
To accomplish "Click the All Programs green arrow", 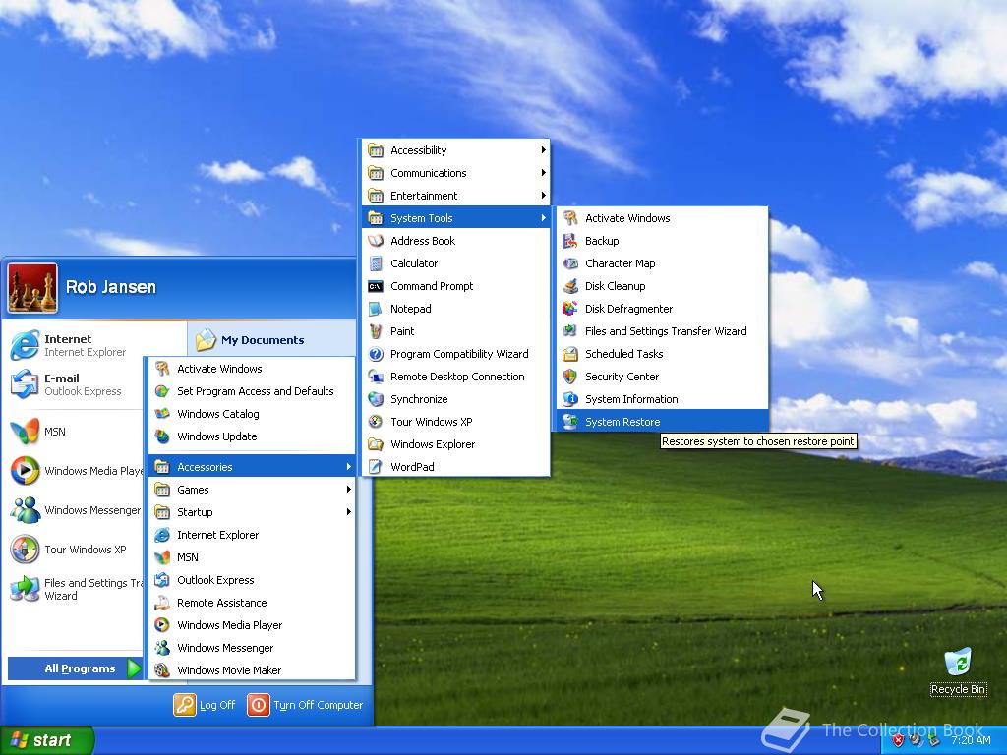I will point(134,668).
